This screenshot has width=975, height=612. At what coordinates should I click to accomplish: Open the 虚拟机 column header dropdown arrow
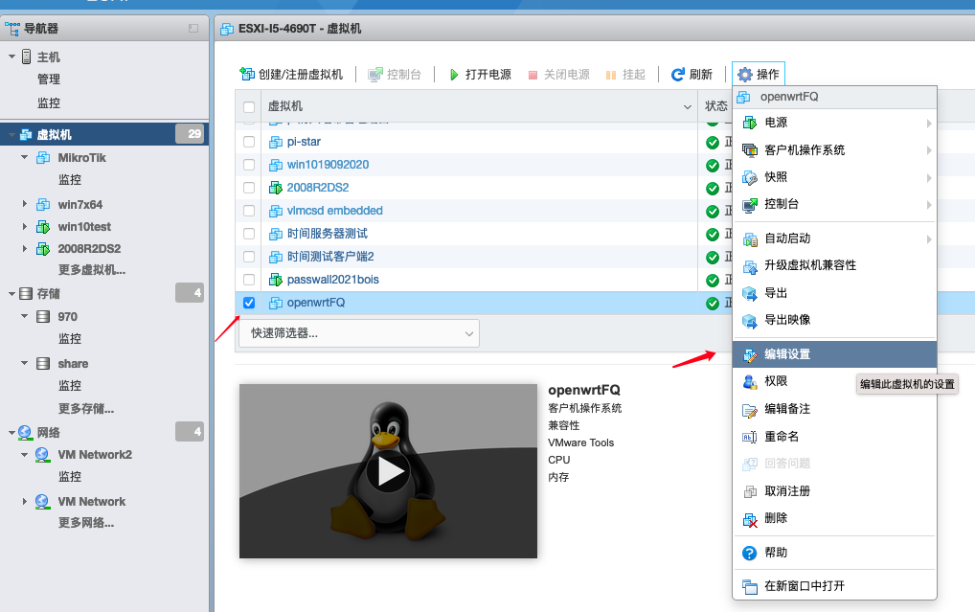(x=687, y=107)
